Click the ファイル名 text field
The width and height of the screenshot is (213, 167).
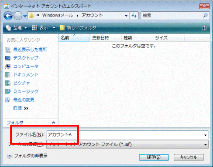125,135
